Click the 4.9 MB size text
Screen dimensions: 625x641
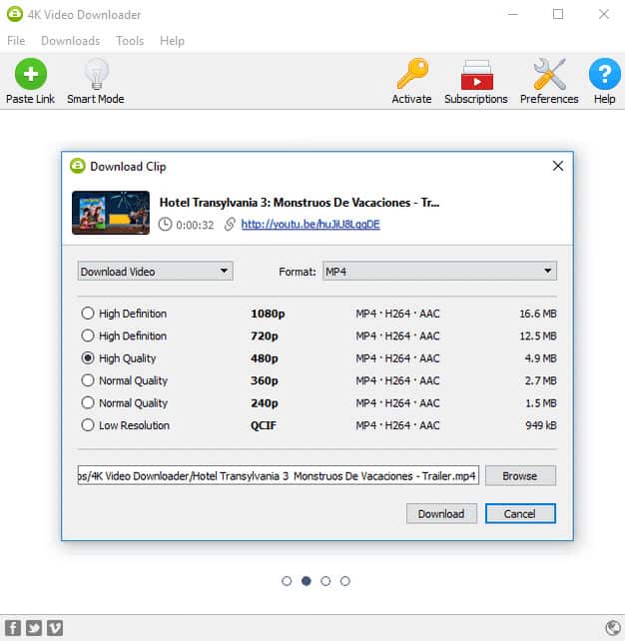(x=540, y=358)
